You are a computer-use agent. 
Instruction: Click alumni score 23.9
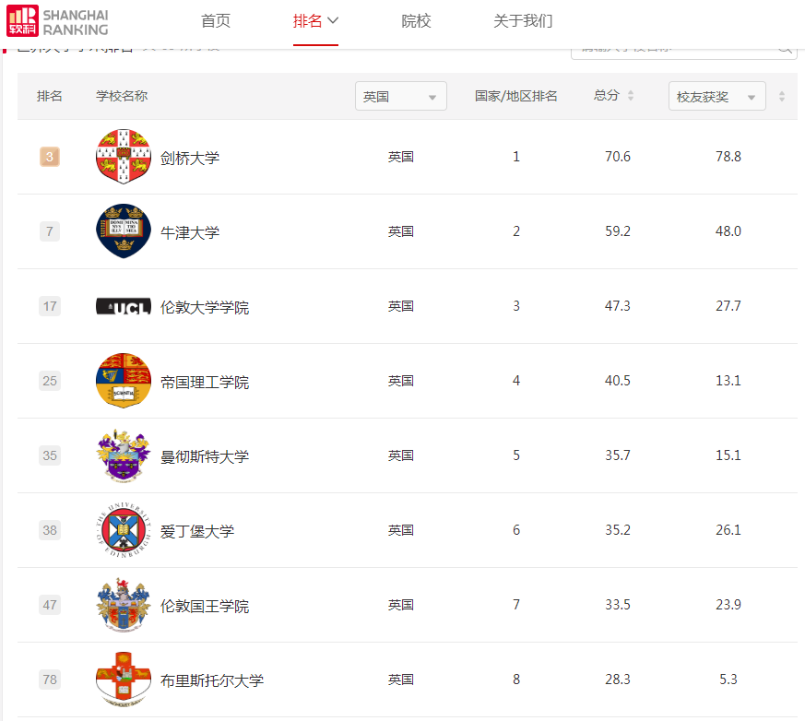tap(728, 605)
